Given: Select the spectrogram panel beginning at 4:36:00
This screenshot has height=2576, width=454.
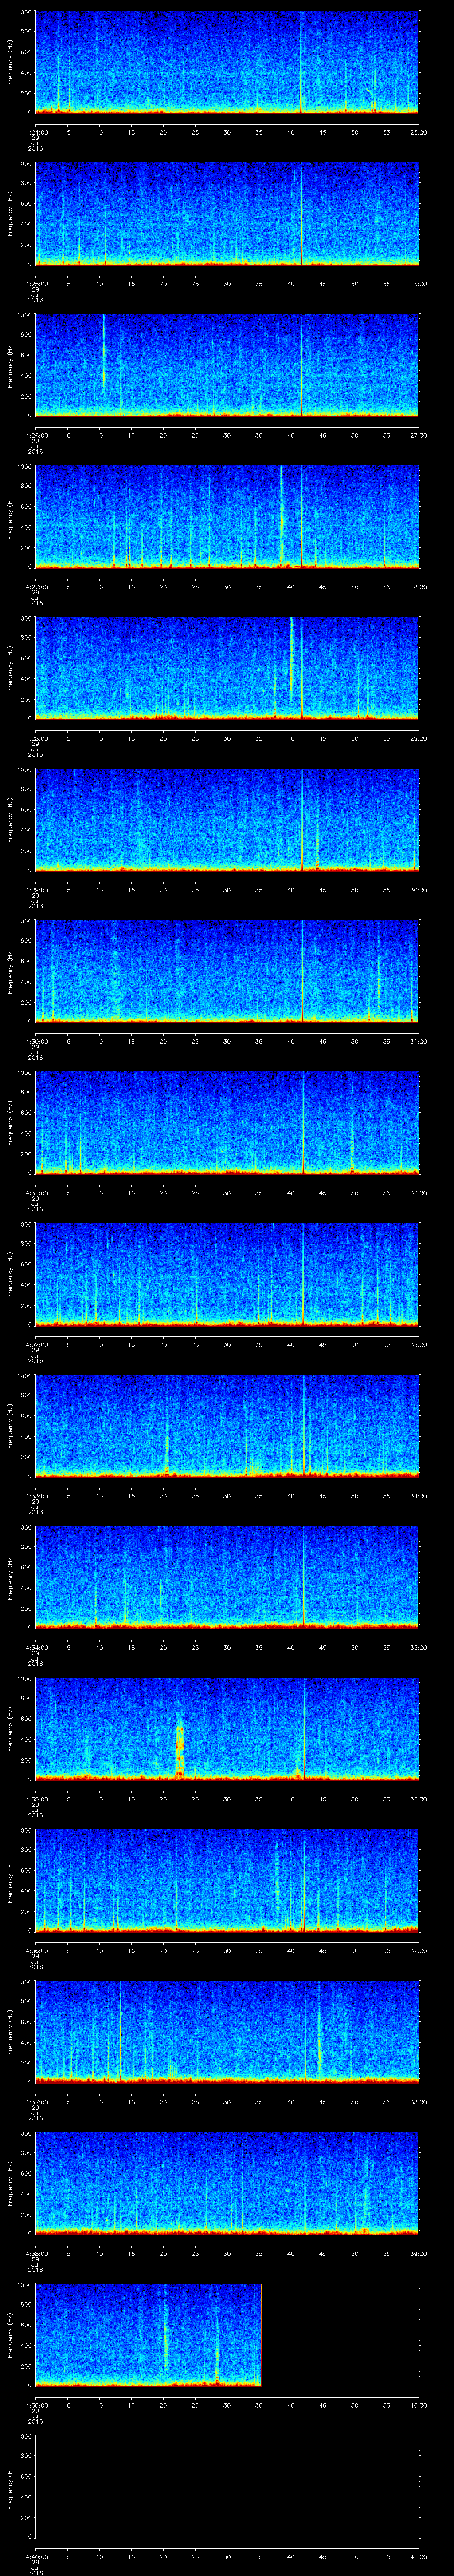Looking at the screenshot, I should [x=227, y=1880].
